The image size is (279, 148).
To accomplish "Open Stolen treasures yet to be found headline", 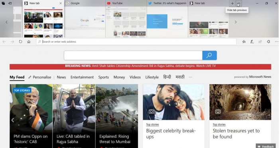I will 236,134.
